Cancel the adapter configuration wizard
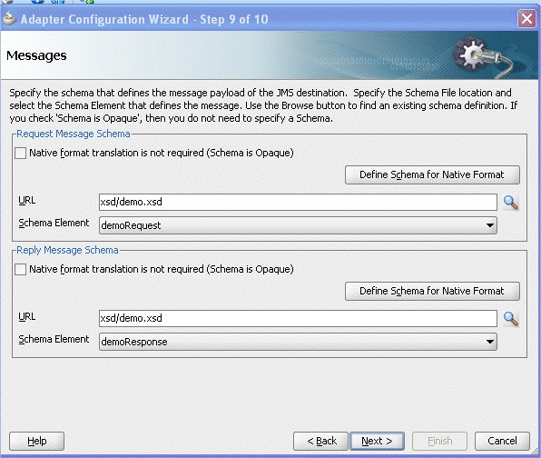Image resolution: width=541 pixels, height=458 pixels. pos(502,441)
